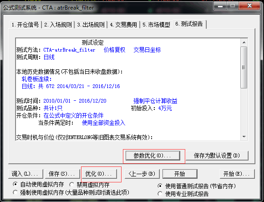The image size is (264, 202).
Task: Click the 日线 test period value
Action: 49,57
